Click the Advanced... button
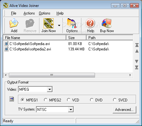The height and width of the screenshot is (126, 142). click(x=124, y=110)
